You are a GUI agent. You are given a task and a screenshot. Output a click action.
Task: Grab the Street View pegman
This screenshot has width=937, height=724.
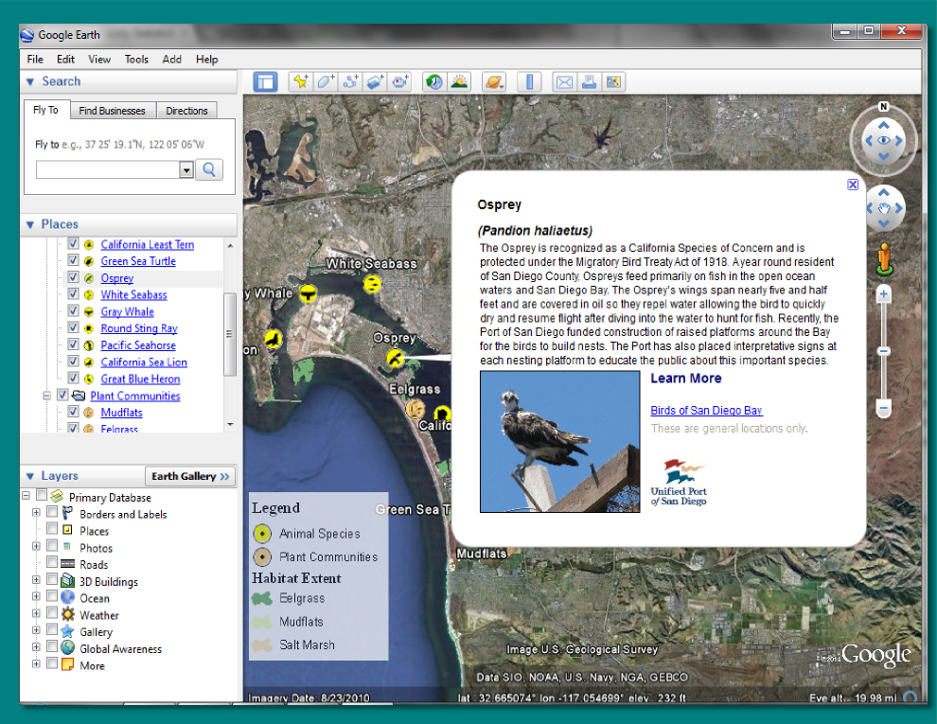884,259
